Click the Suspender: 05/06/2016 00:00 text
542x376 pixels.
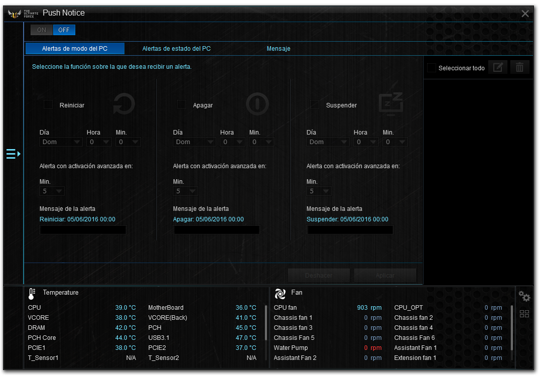347,219
